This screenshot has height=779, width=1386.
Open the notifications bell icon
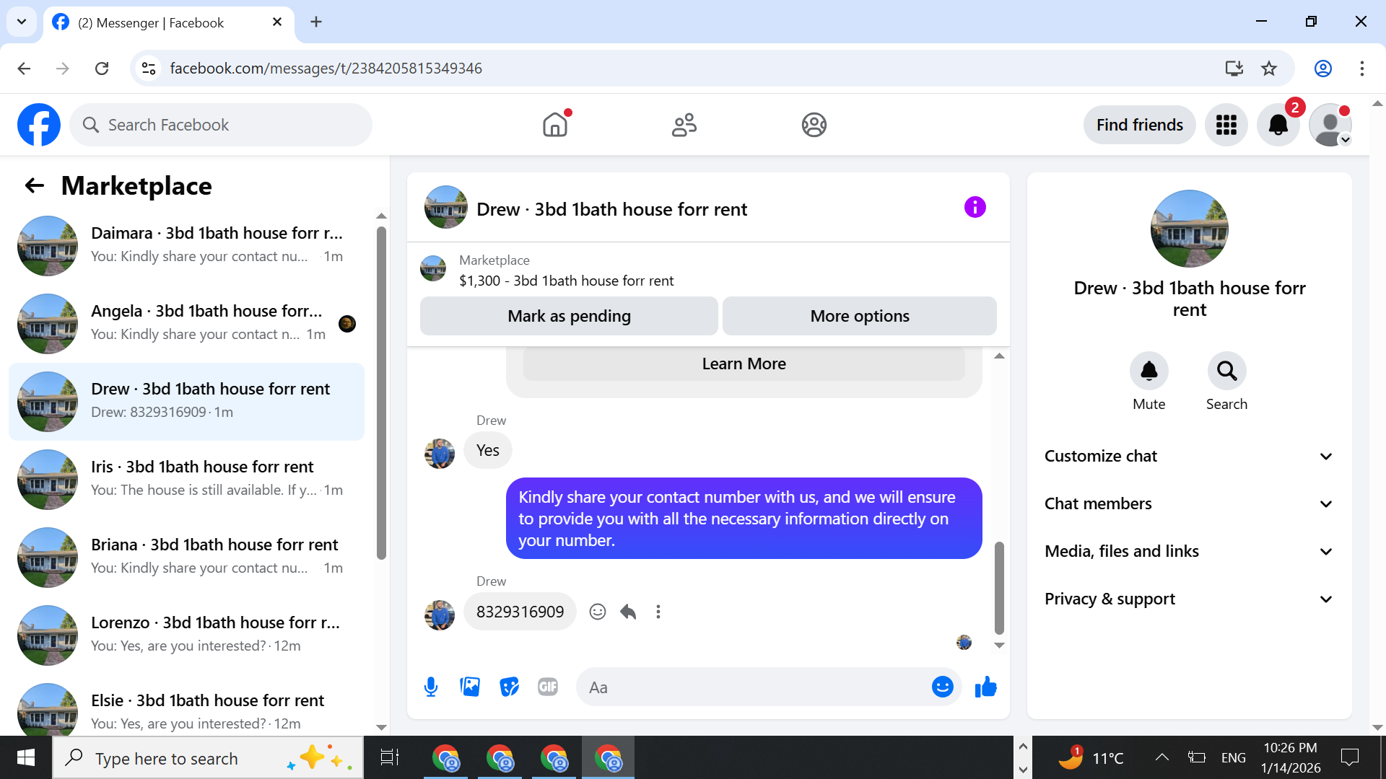pyautogui.click(x=1278, y=125)
